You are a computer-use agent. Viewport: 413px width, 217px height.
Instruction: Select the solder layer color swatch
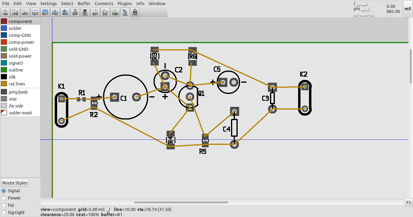[4, 28]
